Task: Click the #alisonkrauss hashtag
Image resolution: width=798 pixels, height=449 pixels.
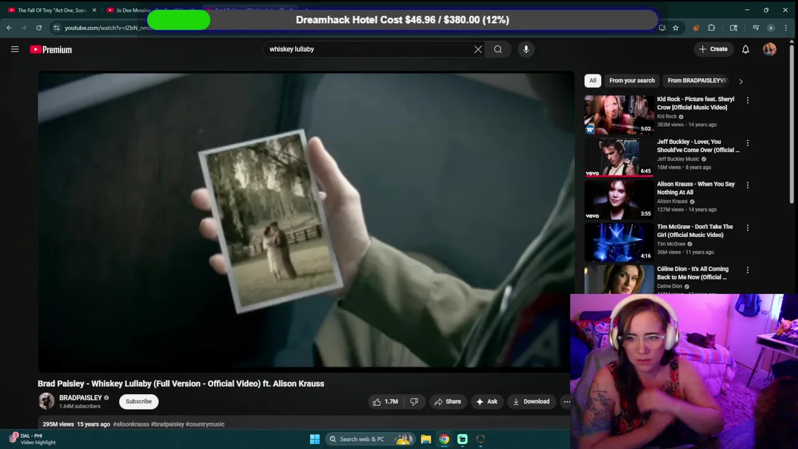Action: click(x=131, y=424)
